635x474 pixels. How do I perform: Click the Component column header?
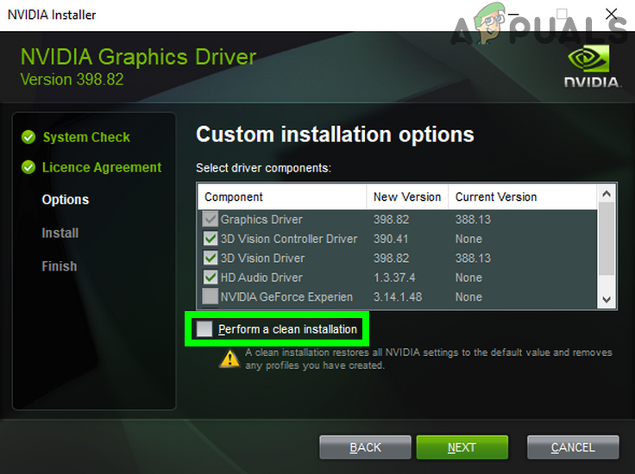[282, 197]
